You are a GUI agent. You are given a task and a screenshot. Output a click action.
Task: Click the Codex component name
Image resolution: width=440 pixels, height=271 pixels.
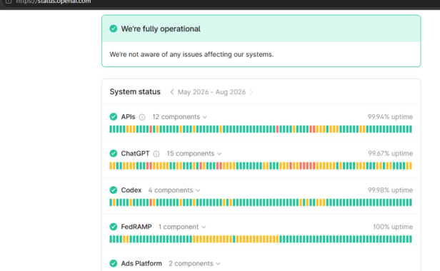131,190
